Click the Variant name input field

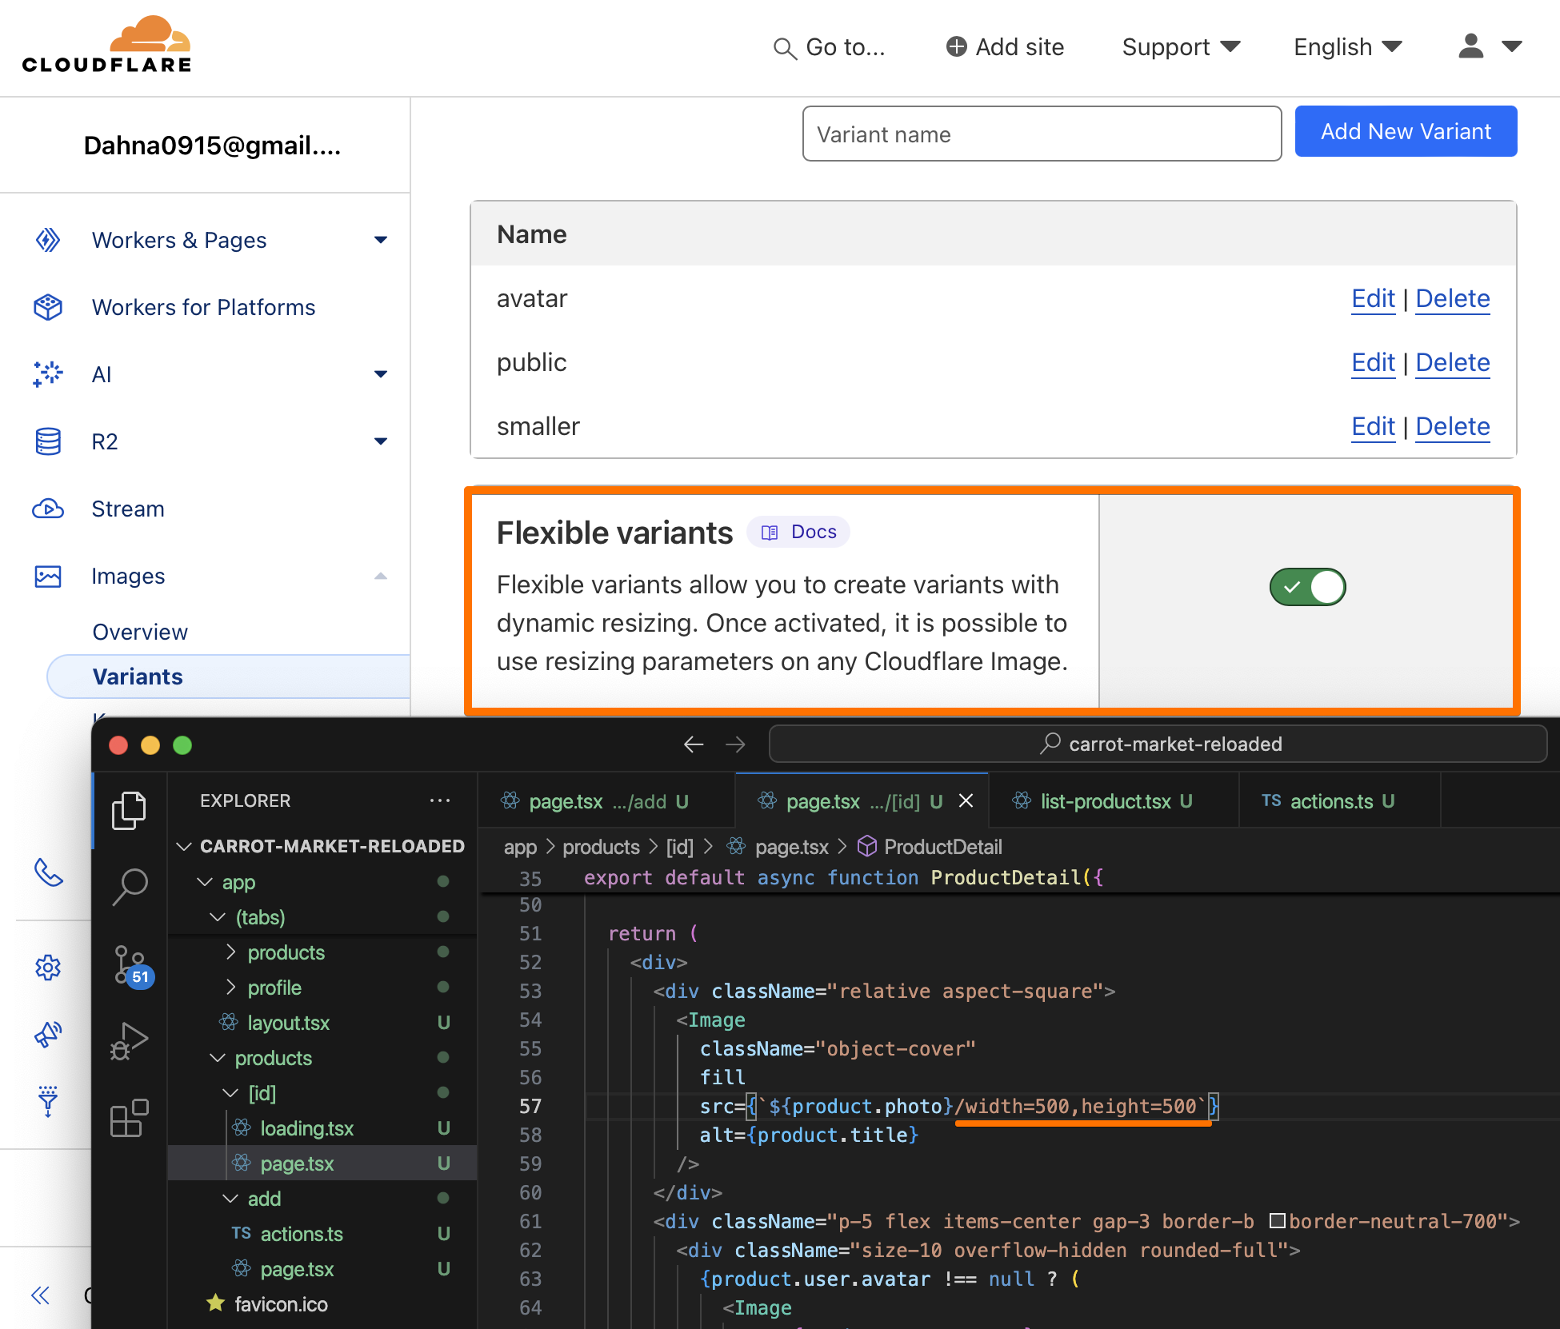click(x=1042, y=134)
